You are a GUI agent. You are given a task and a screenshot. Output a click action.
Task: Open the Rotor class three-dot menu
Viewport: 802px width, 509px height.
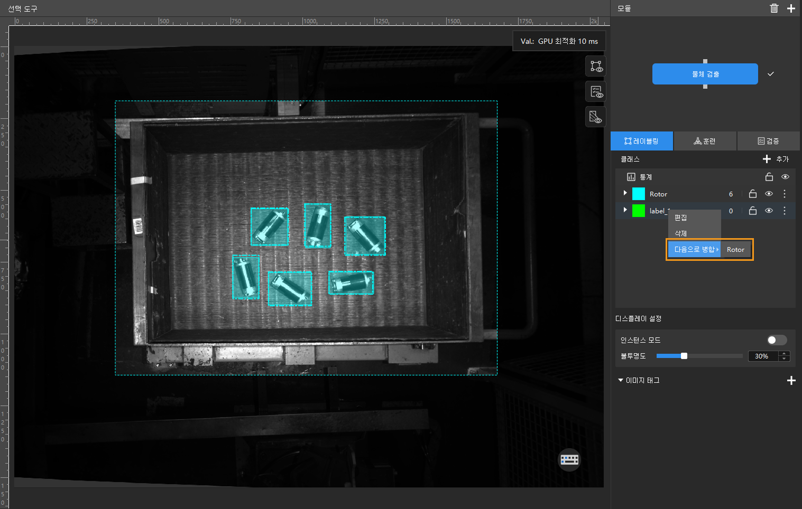click(x=785, y=194)
